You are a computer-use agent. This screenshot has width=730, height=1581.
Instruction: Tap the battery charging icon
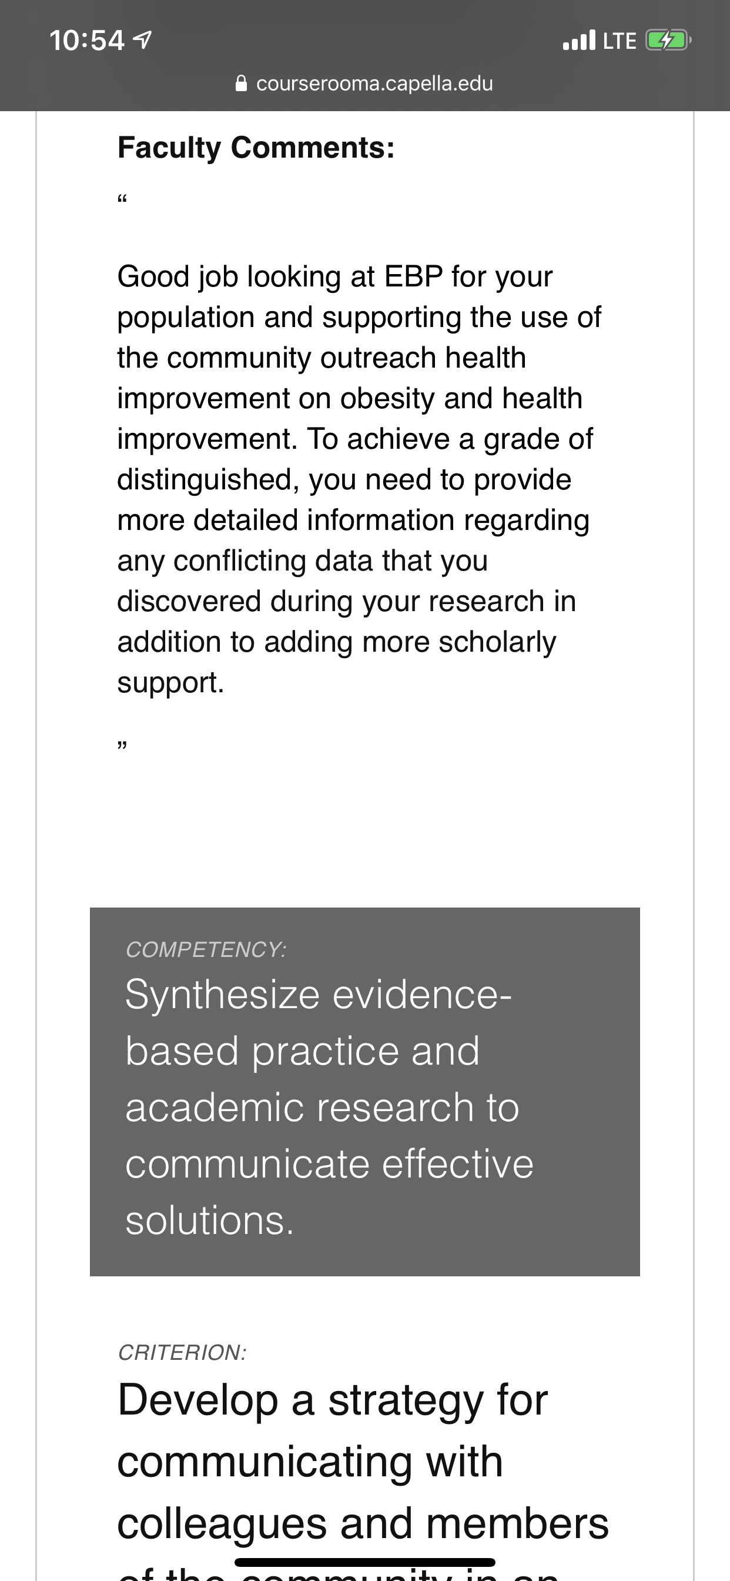tap(669, 41)
